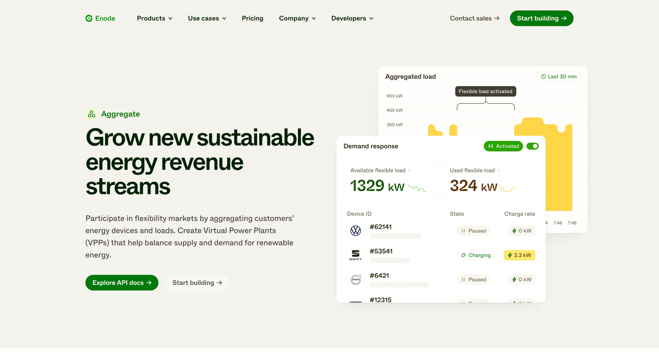Click the yellow sparkline next to 324 kW
Image resolution: width=659 pixels, height=354 pixels.
click(x=507, y=188)
